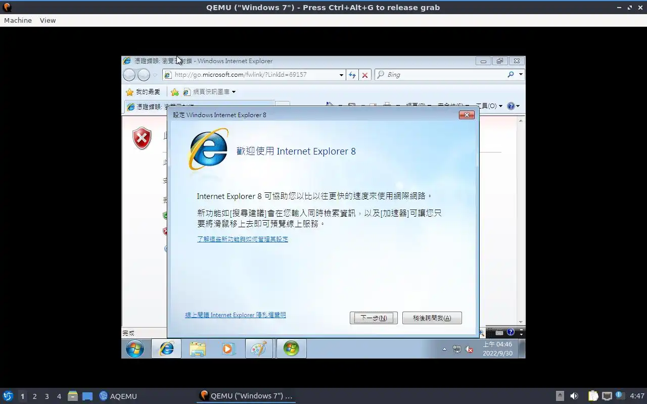Image resolution: width=647 pixels, height=404 pixels.
Task: Expand the 網頁快訊圖庫 dropdown
Action: [234, 92]
